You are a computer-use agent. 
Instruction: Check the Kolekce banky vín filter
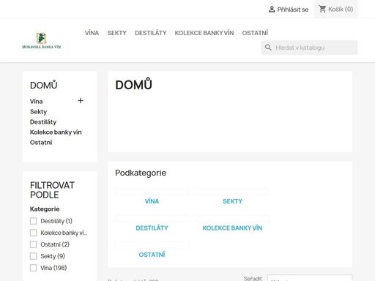(33, 233)
